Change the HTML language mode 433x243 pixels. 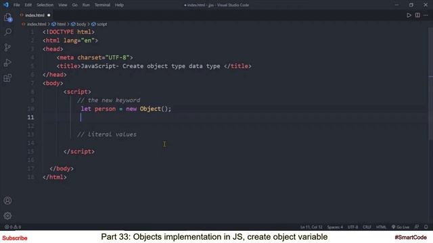coord(381,227)
